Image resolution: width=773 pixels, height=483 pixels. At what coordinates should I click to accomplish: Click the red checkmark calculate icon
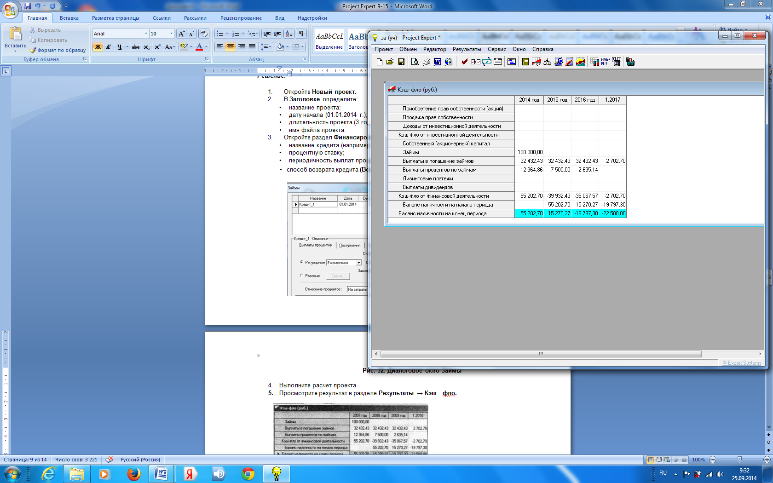pyautogui.click(x=464, y=62)
